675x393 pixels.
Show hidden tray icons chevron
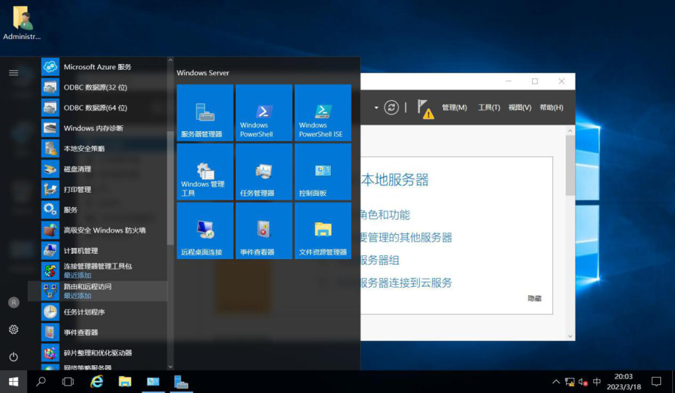[x=556, y=382]
